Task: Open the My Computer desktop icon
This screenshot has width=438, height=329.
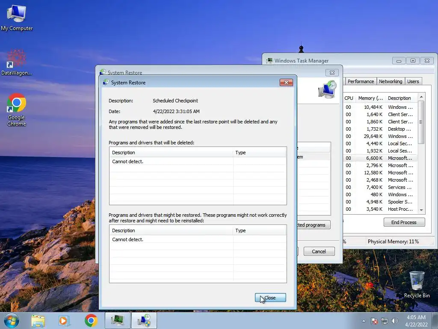Action: pyautogui.click(x=17, y=18)
